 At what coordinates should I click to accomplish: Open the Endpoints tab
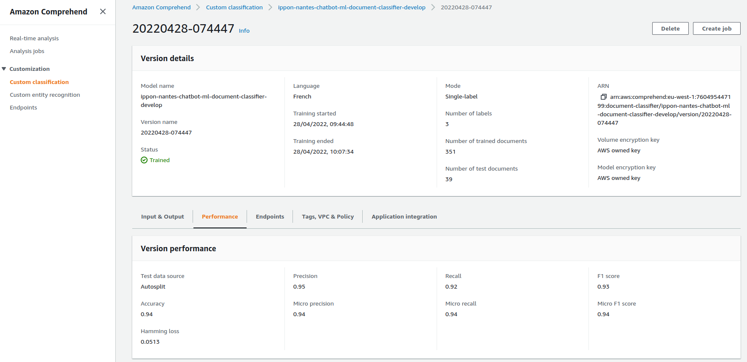point(270,216)
